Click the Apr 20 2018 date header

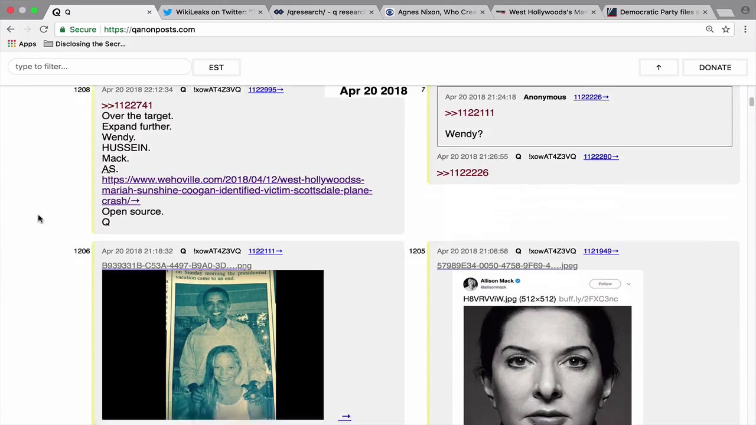coord(373,91)
